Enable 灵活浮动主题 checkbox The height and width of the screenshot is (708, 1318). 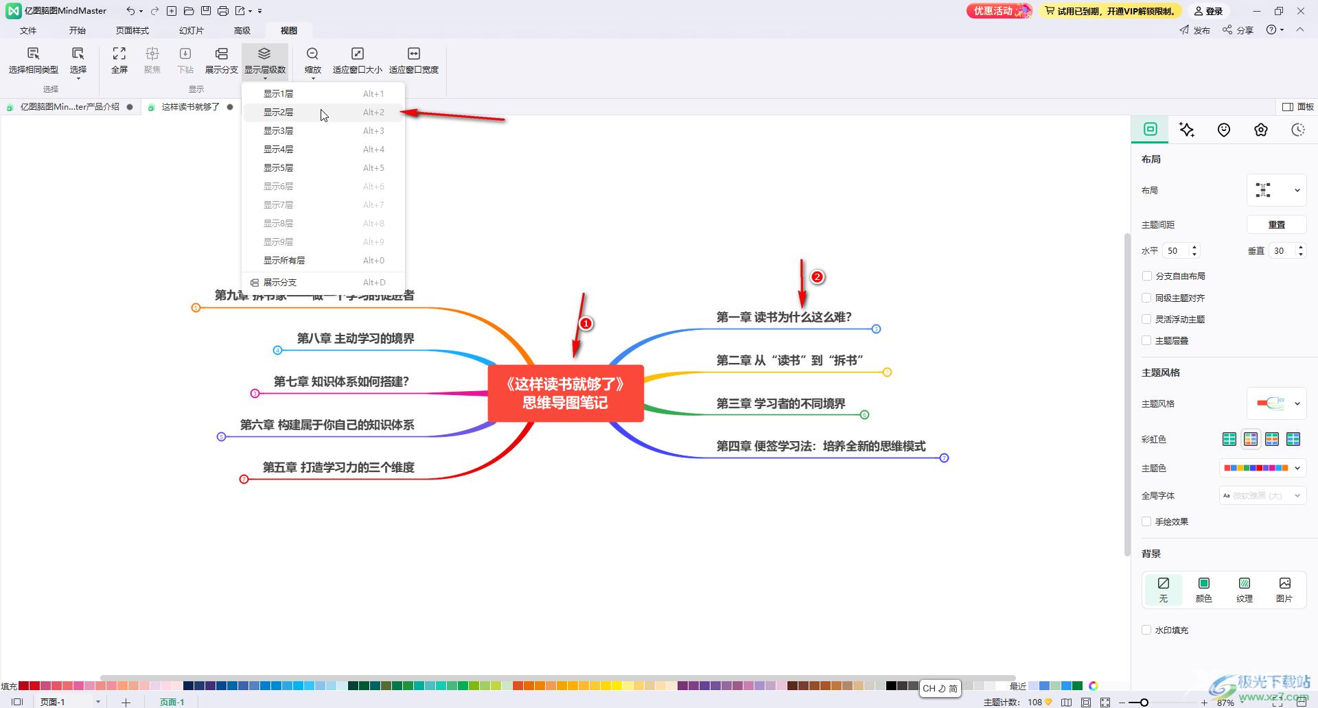point(1146,319)
